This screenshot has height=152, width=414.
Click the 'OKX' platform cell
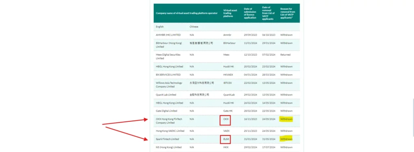click(226, 119)
